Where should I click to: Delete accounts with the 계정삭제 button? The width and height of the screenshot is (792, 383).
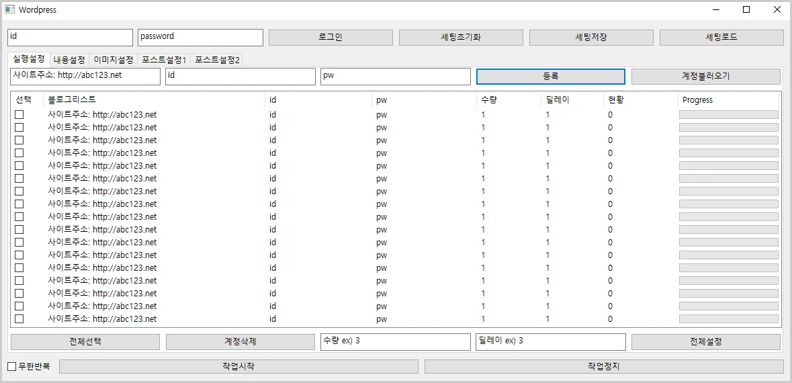click(x=240, y=341)
